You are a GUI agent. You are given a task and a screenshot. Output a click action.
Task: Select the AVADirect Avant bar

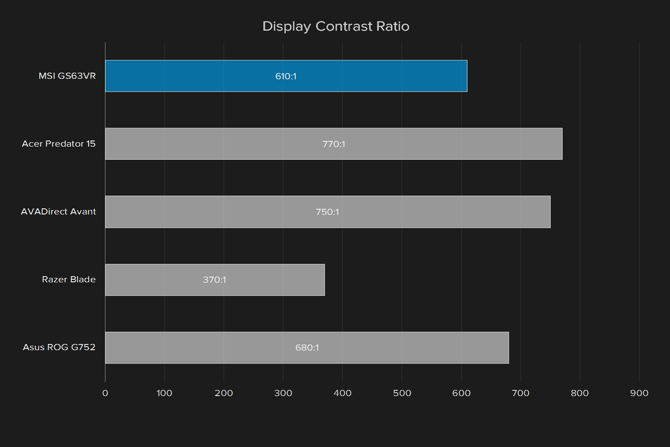point(328,212)
